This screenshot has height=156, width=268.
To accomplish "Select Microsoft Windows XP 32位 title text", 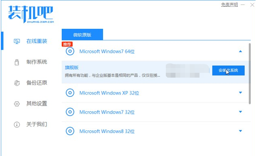I will coord(109,93).
